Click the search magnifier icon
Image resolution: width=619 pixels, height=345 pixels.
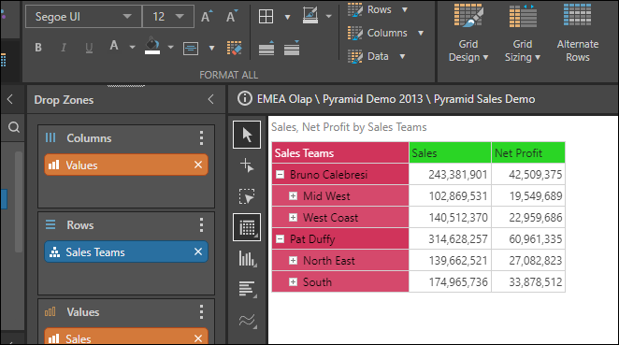(14, 127)
